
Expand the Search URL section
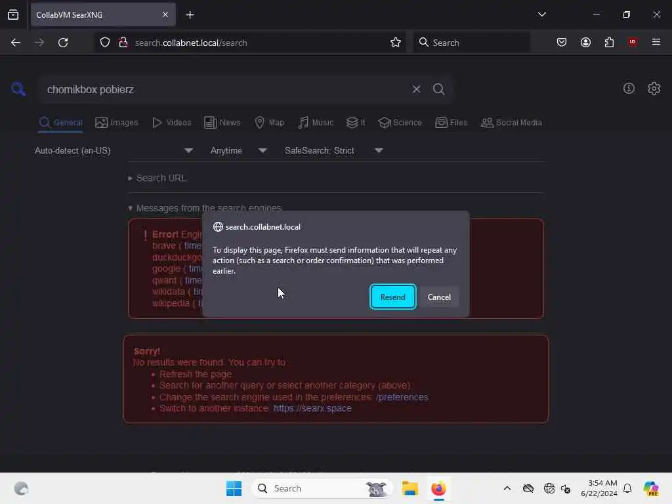(157, 178)
